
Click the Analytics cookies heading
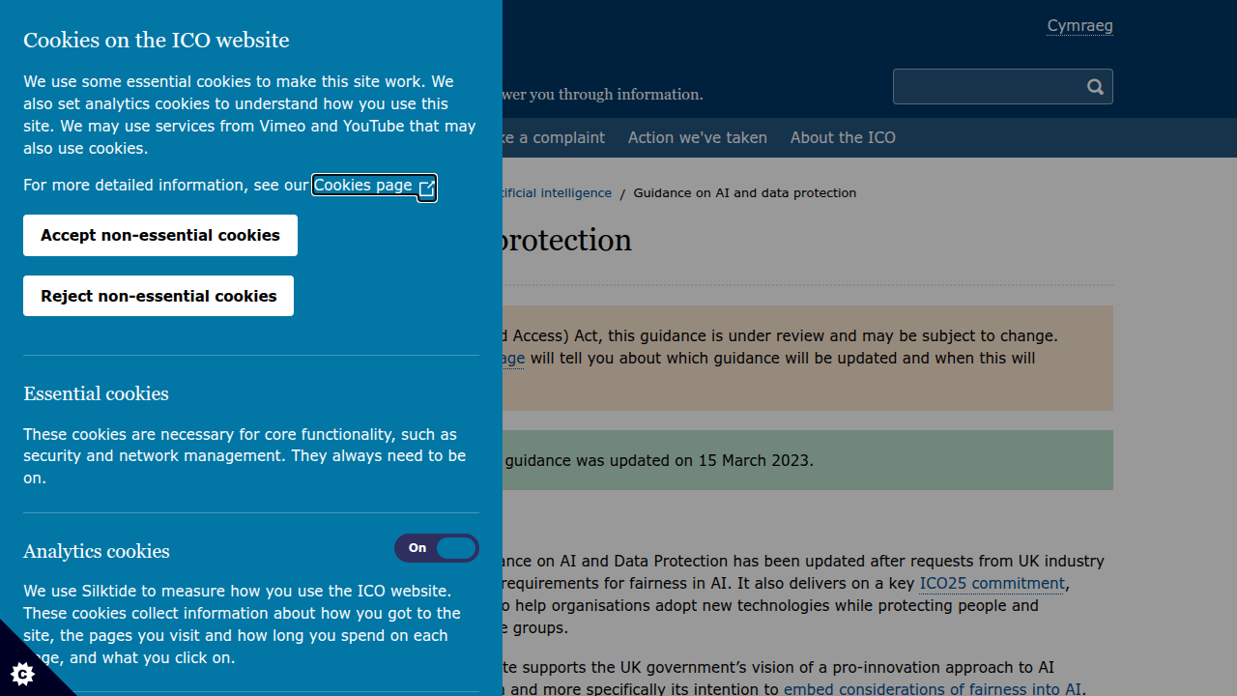pos(97,551)
